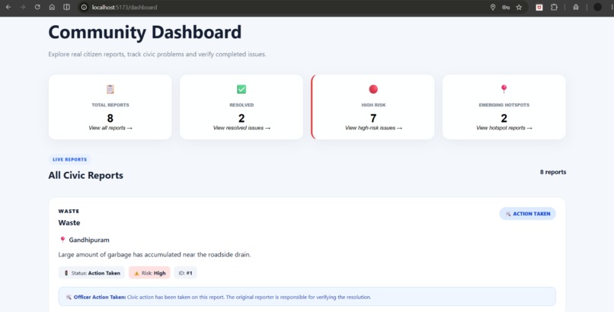Click the Resolved count 2
614x312 pixels.
click(x=241, y=118)
